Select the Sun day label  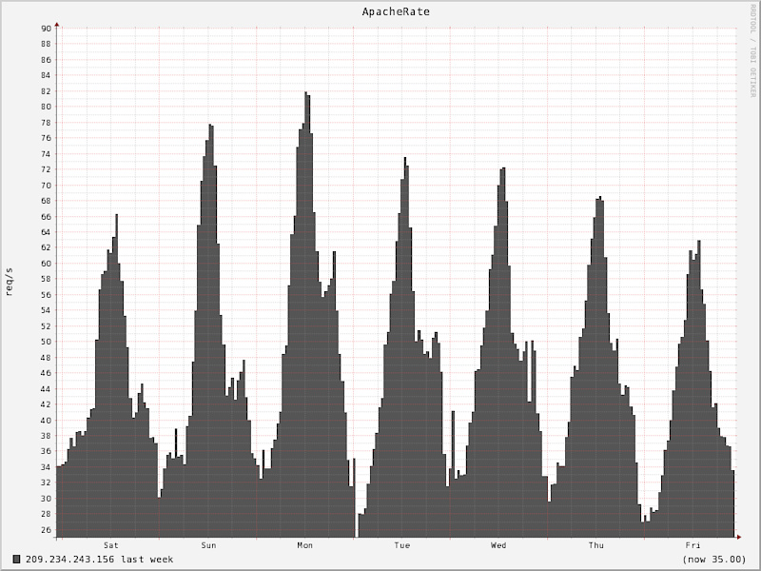pyautogui.click(x=208, y=545)
